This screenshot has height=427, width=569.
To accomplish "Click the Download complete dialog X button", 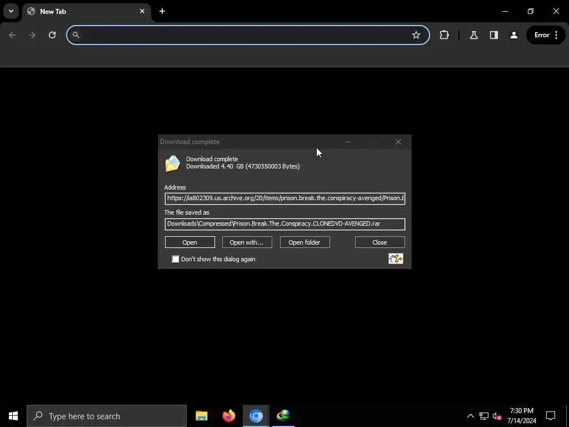I will pyautogui.click(x=398, y=142).
